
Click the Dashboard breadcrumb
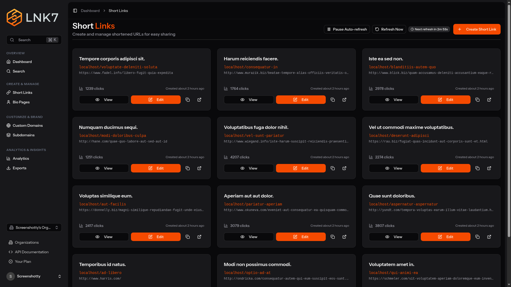[90, 11]
